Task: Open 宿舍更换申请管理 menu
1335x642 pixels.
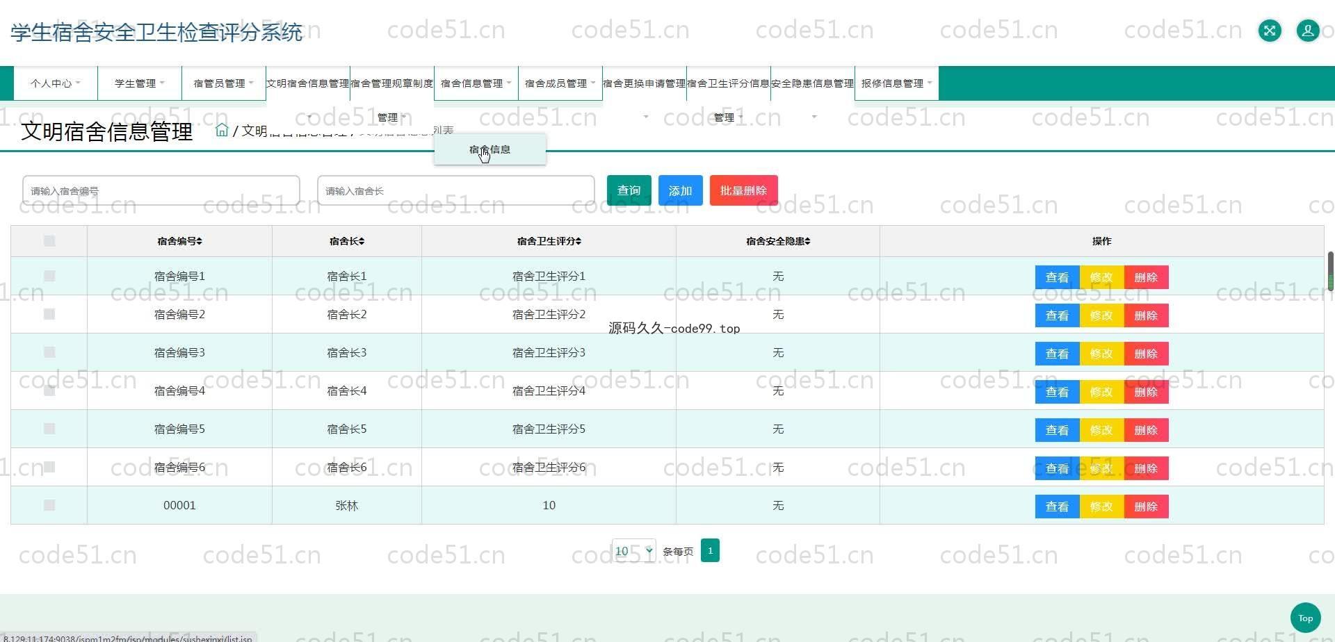Action: pos(645,83)
